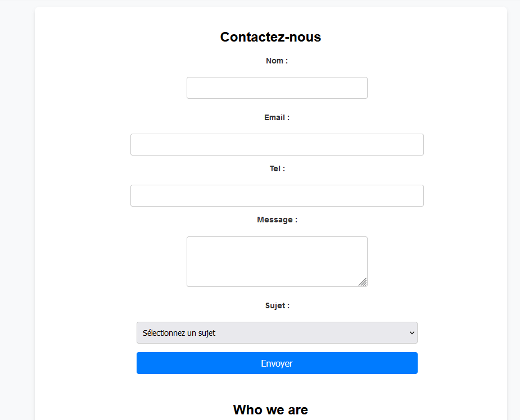Click the "Contactez-nous" heading
520x420 pixels.
[270, 37]
